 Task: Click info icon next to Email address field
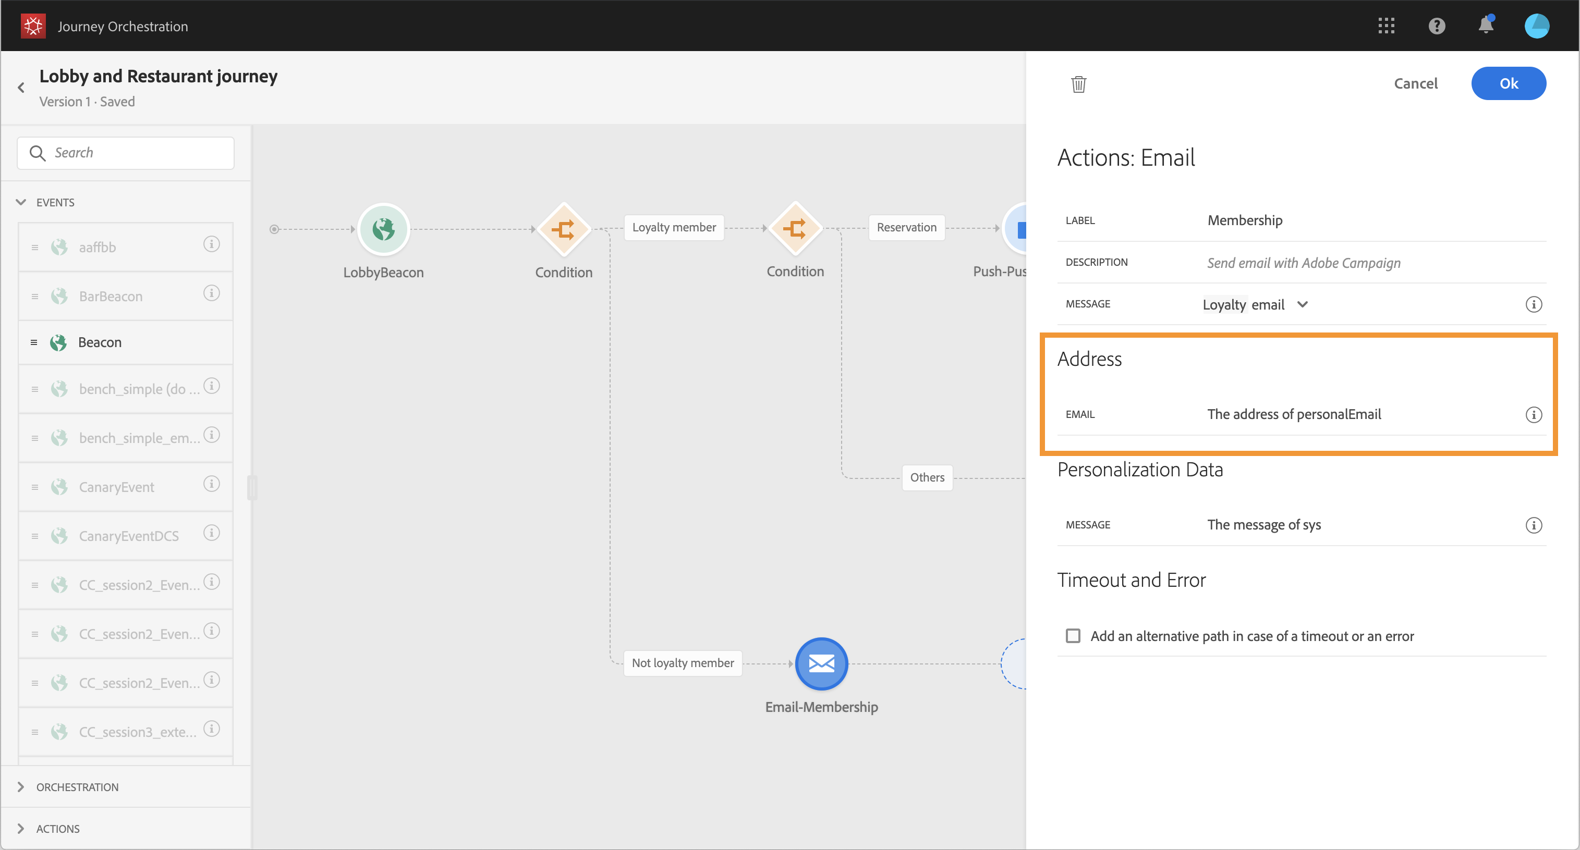pyautogui.click(x=1534, y=415)
